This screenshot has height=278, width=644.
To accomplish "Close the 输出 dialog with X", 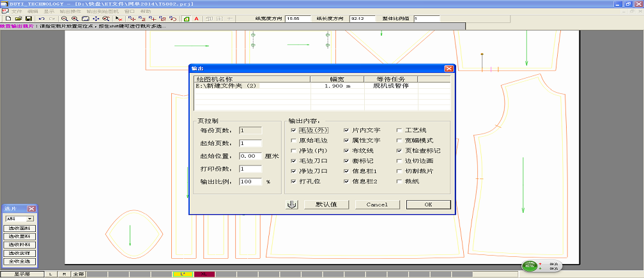I will click(448, 68).
